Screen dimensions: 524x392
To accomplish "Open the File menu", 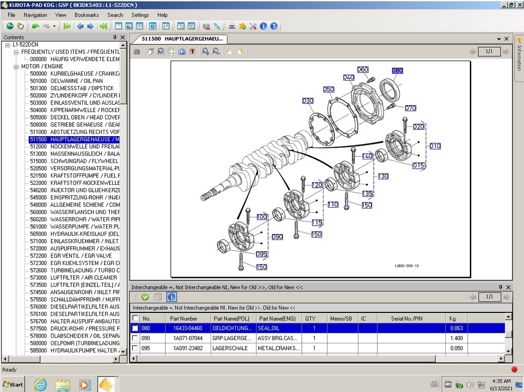I will coord(12,15).
